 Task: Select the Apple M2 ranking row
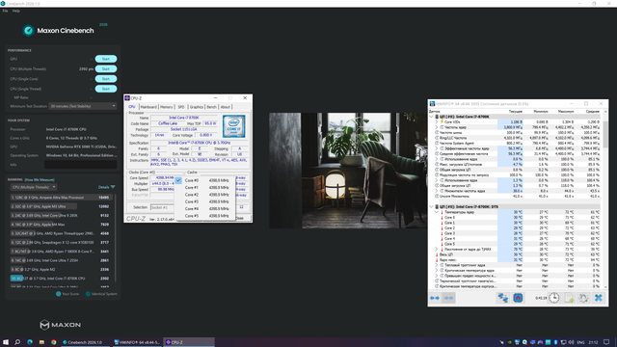coord(61,270)
